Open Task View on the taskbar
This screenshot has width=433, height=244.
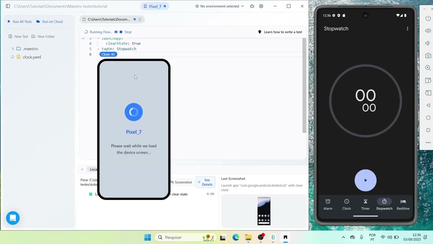223,238
